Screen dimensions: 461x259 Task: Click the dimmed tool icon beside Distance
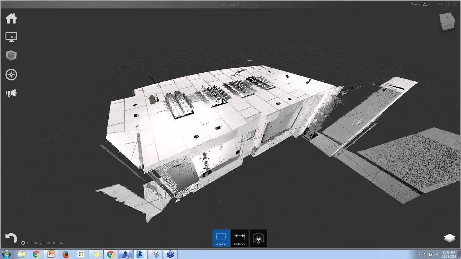[x=259, y=238]
